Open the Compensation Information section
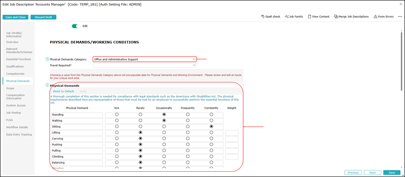The width and height of the screenshot is (405, 177). (x=16, y=97)
